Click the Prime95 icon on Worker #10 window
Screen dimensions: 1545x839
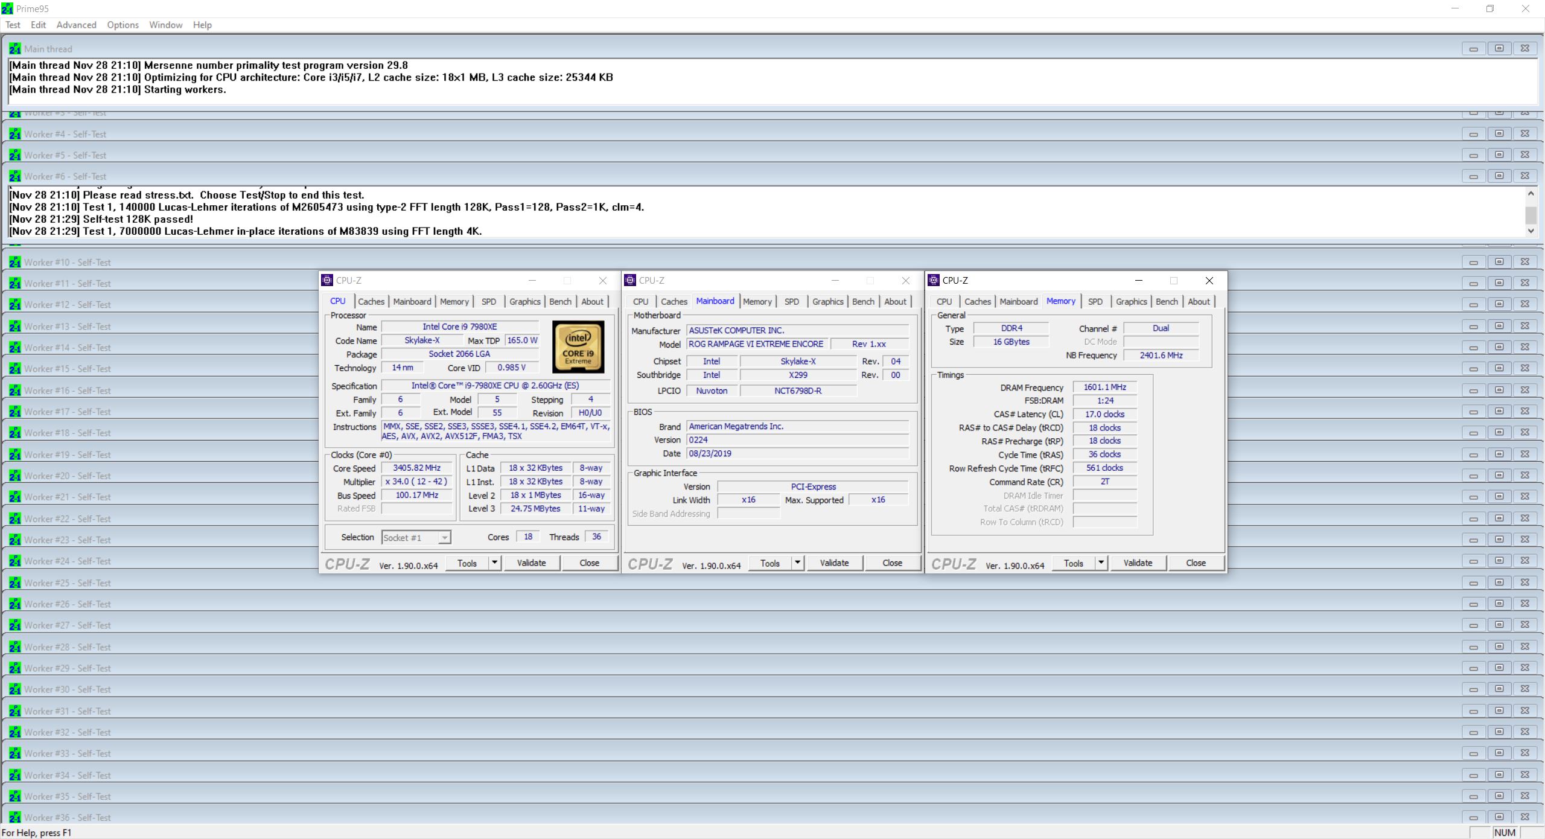15,262
